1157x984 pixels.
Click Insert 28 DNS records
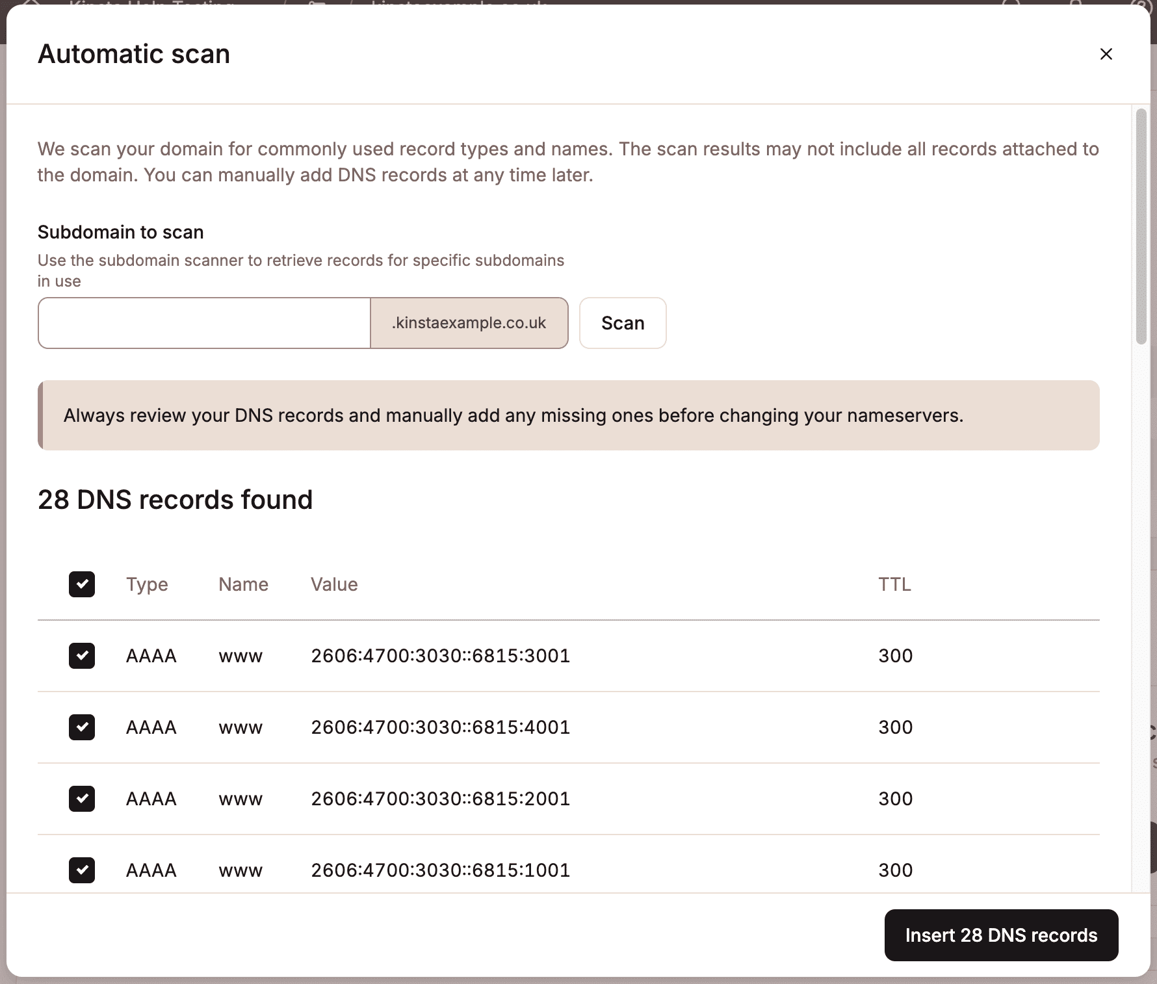point(1000,935)
